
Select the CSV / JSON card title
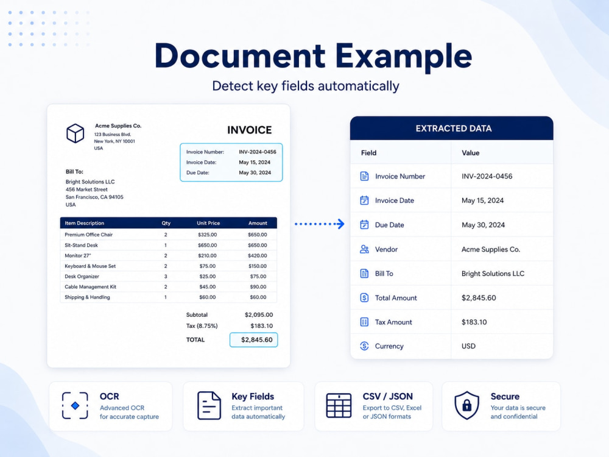[387, 397]
